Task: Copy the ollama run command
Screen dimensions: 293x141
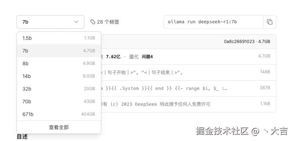Action: pos(269,22)
